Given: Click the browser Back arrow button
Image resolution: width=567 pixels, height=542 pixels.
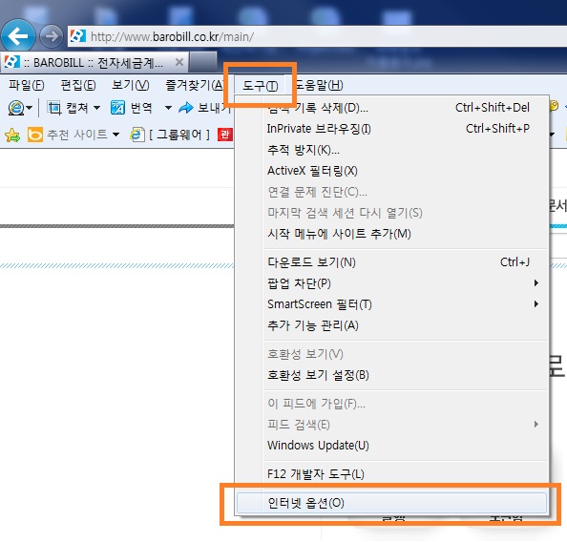Looking at the screenshot, I should click(x=17, y=36).
